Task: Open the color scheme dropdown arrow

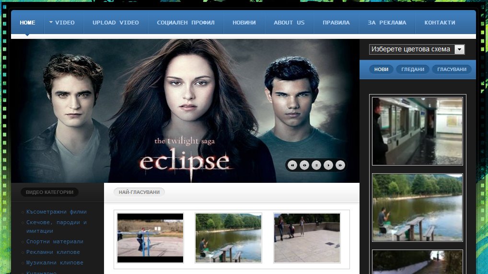Action: [459, 49]
